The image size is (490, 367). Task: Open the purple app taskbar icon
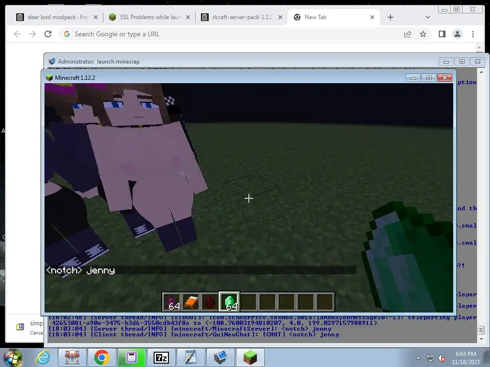point(132,357)
